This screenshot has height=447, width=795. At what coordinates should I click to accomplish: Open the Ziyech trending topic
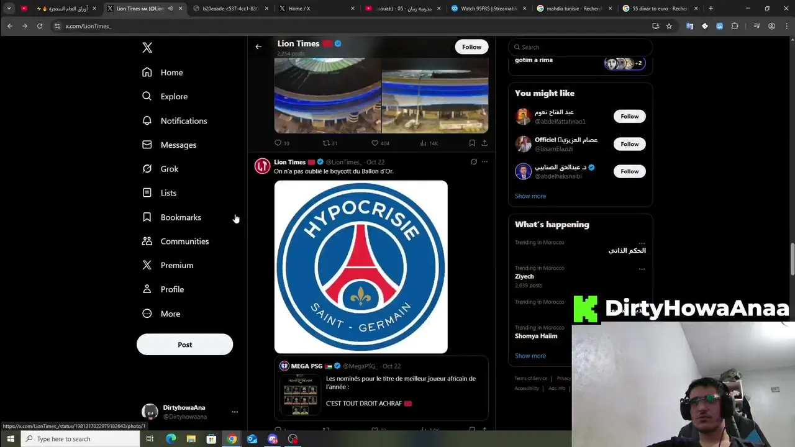click(524, 276)
